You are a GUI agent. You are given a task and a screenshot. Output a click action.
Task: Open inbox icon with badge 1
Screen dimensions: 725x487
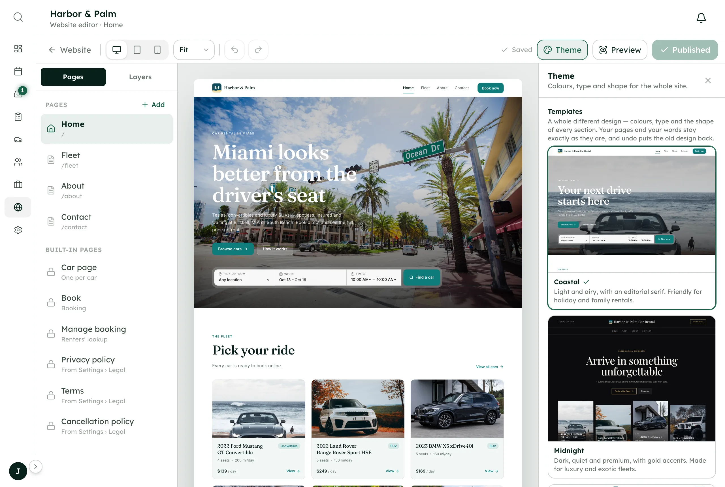(x=18, y=94)
